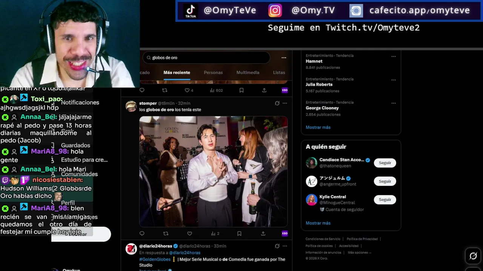Show more trends with Mostrar más
Screen dimensions: 483x271
coord(318,128)
